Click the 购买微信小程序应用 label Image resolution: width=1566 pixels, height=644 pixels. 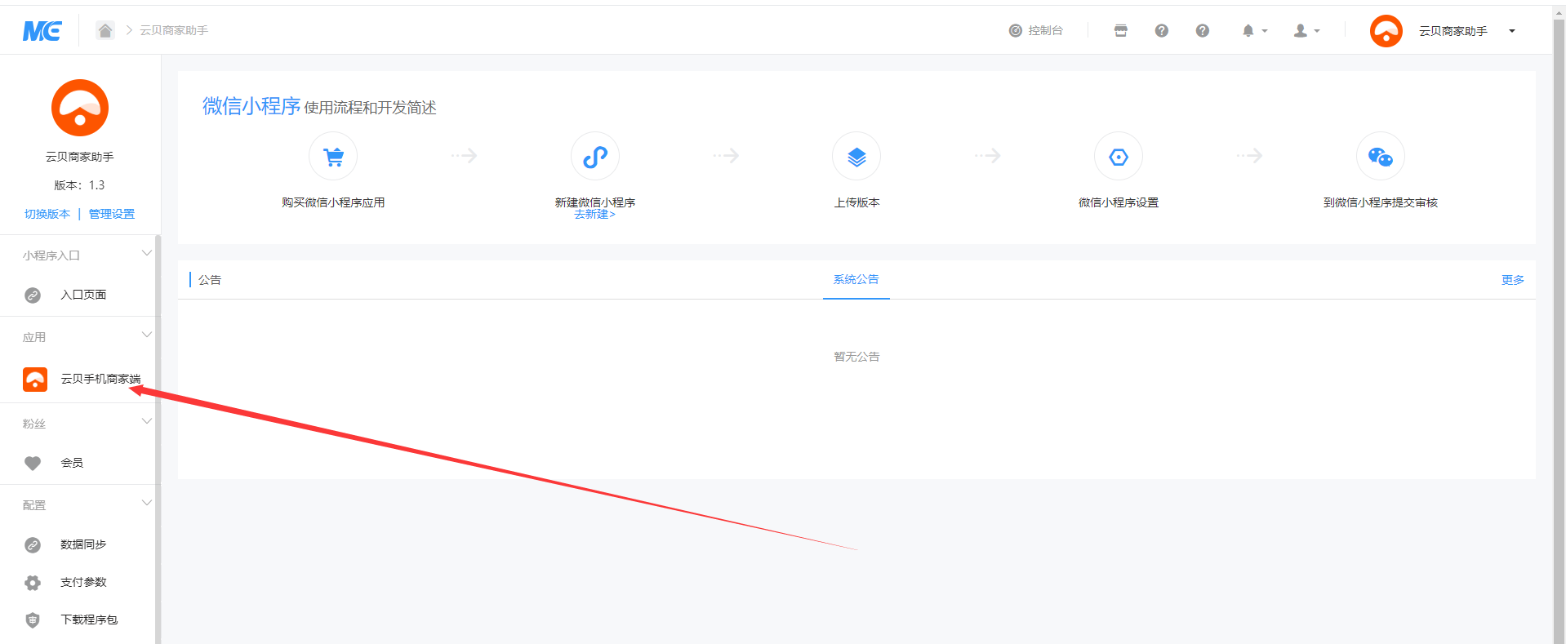coord(333,202)
